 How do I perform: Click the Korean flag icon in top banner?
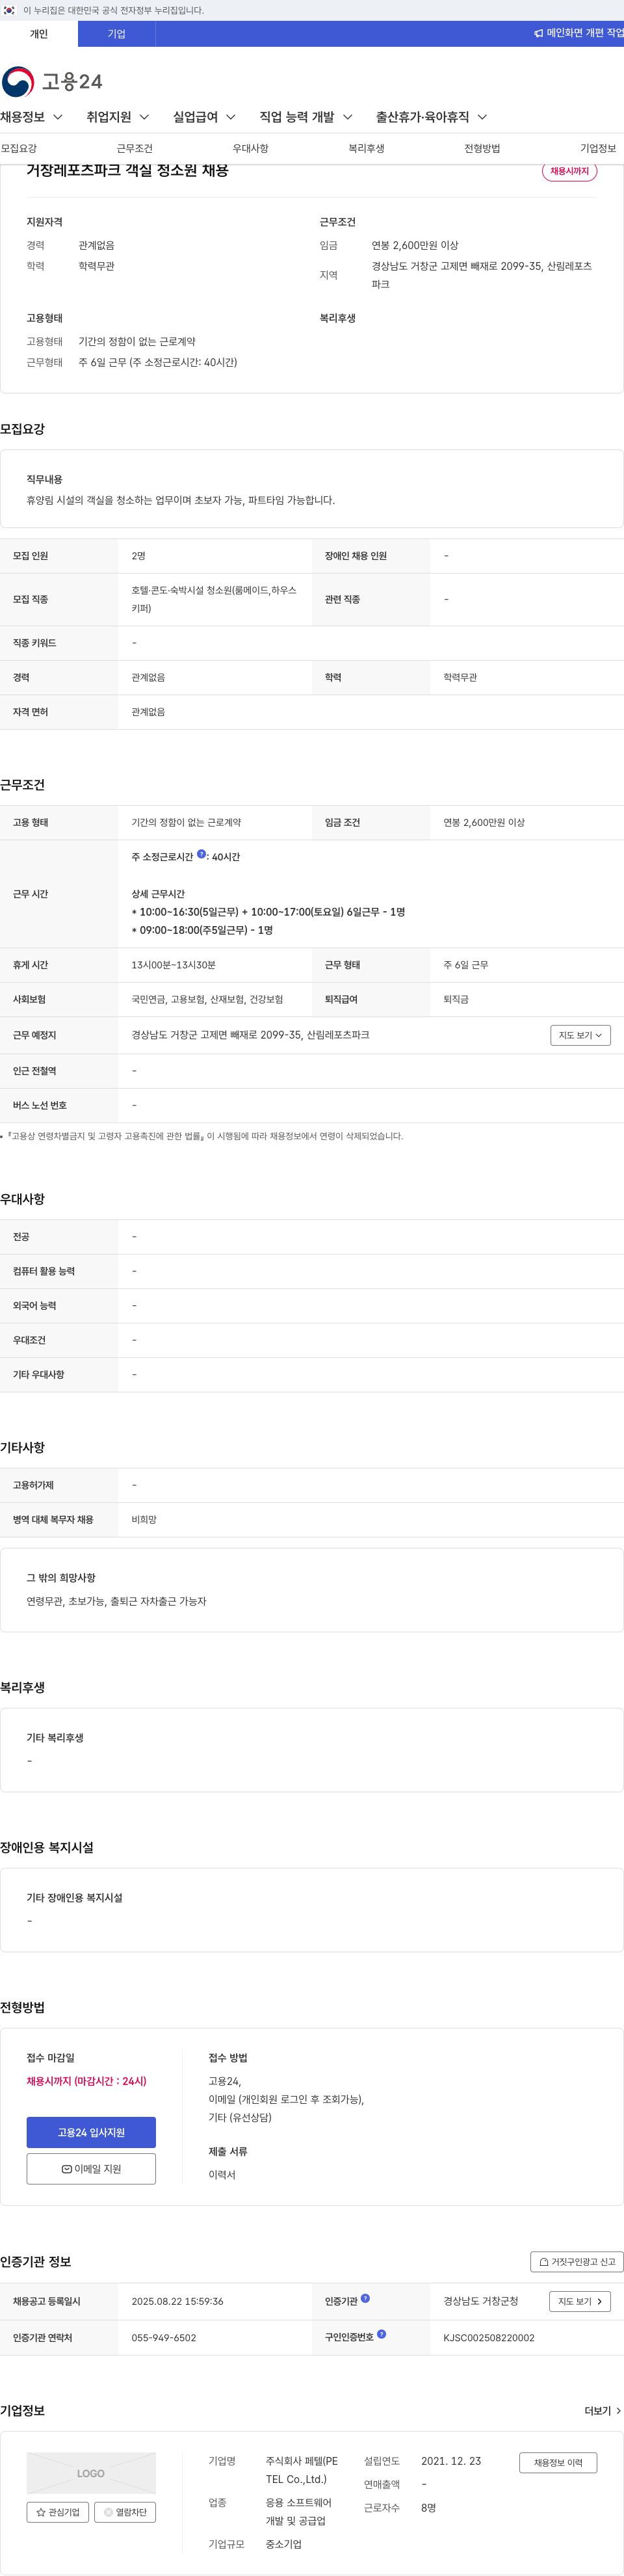(9, 10)
